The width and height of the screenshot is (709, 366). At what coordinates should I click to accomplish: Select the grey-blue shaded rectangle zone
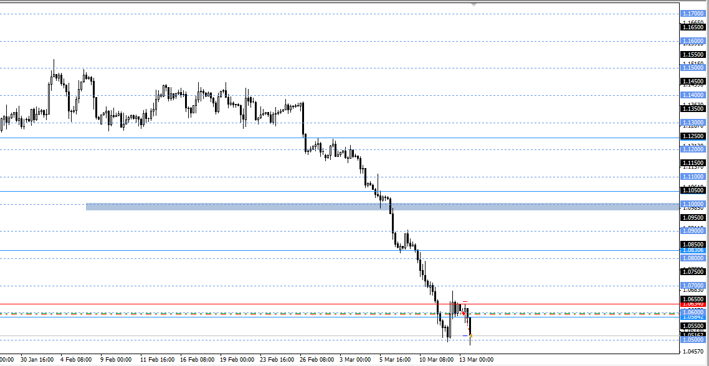click(383, 207)
